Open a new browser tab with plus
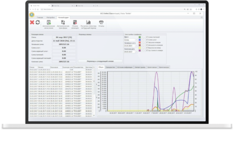The image size is (234, 146). [97, 6]
